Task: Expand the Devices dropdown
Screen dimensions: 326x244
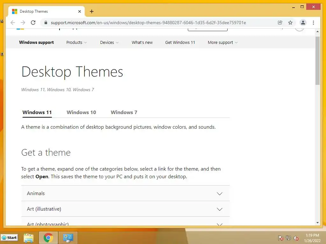Action: tap(110, 42)
